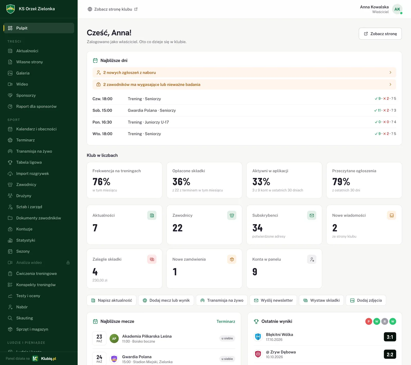
Task: Click the Kontuzje medical kit icon
Action: pyautogui.click(x=10, y=229)
